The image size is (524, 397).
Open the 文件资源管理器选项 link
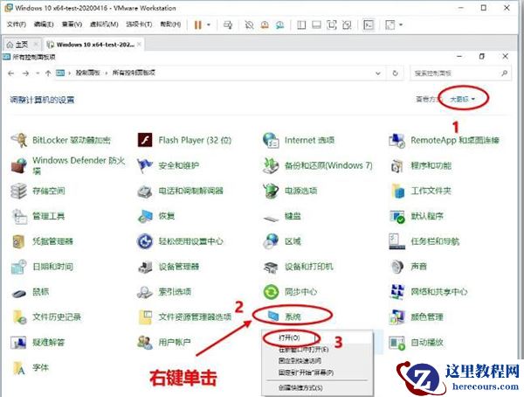point(195,317)
